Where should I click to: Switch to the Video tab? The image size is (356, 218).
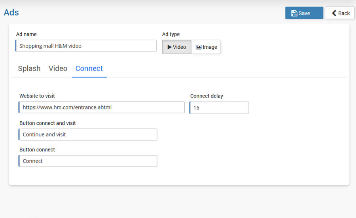(x=58, y=69)
